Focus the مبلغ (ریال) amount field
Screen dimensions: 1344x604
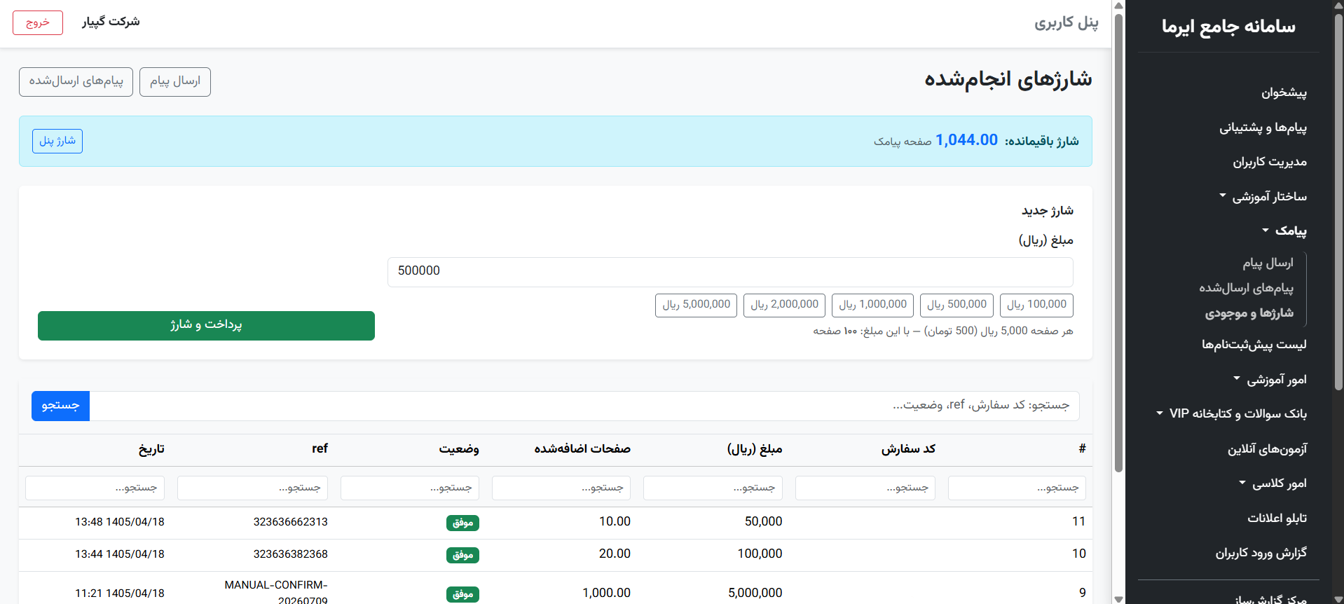click(x=730, y=272)
